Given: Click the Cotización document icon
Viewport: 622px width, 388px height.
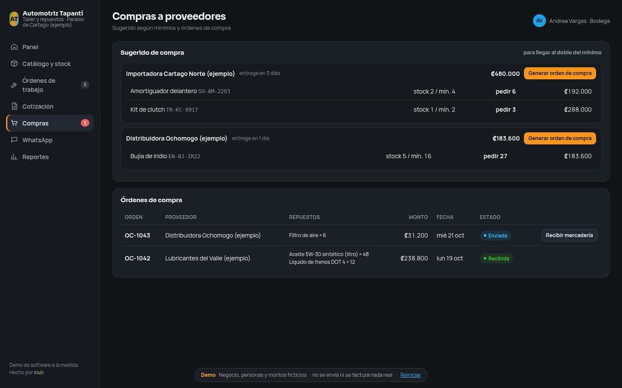Looking at the screenshot, I should click(14, 106).
